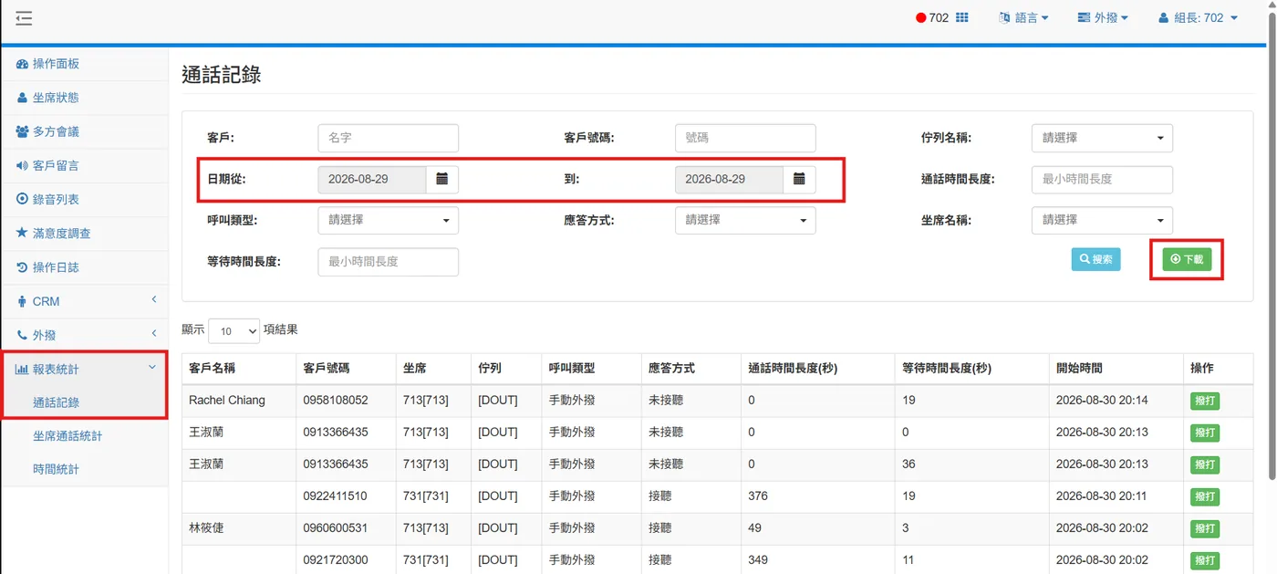
Task: Click the 客戶 名字 input field
Action: tap(388, 138)
